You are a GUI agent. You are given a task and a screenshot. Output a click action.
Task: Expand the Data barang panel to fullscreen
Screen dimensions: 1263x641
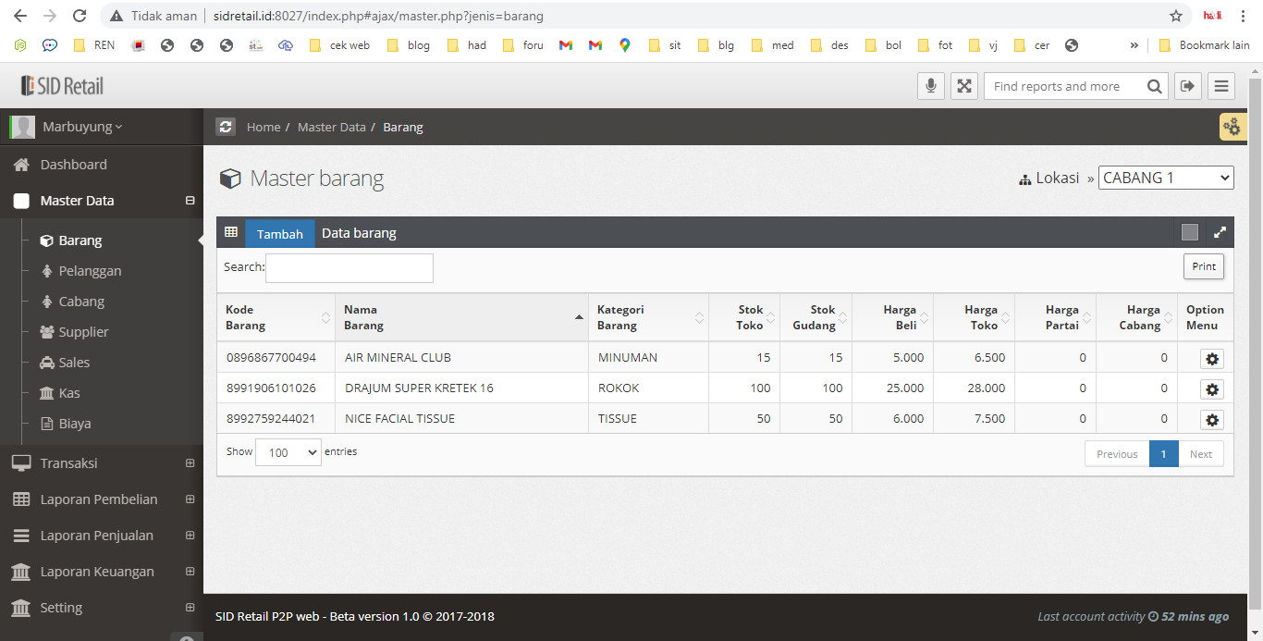pyautogui.click(x=1220, y=233)
